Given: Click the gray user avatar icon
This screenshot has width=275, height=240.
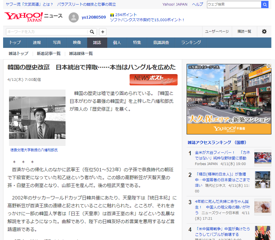Looking at the screenshot, I should [74, 18].
